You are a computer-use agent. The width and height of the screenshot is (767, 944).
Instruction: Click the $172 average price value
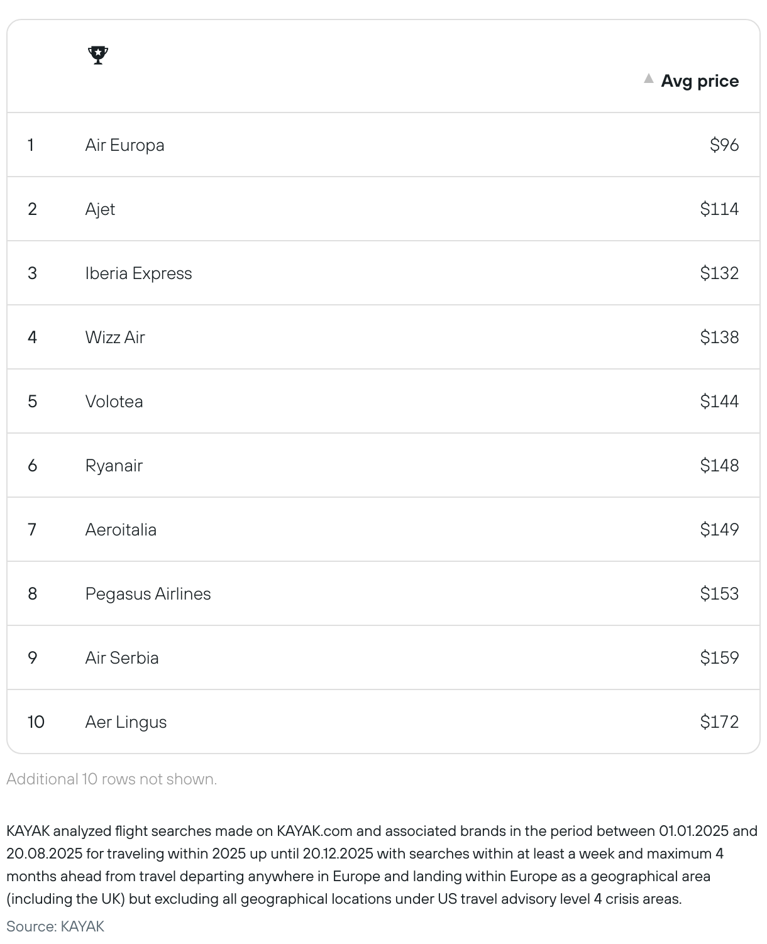tap(719, 722)
